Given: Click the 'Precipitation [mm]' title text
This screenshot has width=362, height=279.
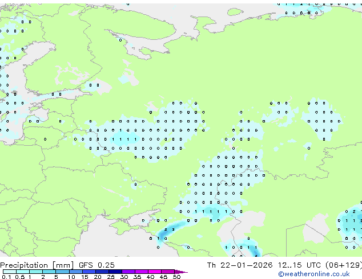Looking at the screenshot, I should 37,265.
